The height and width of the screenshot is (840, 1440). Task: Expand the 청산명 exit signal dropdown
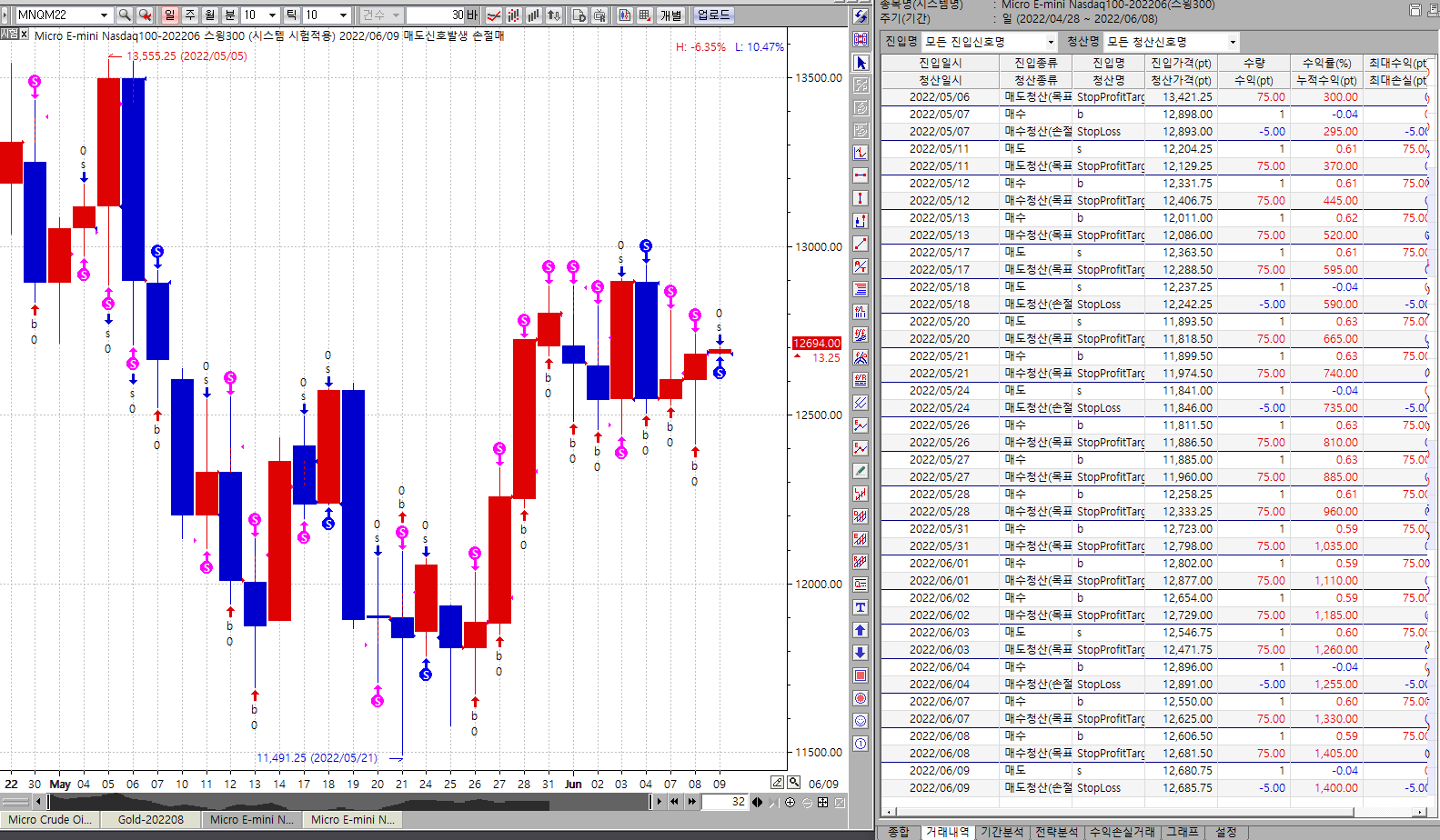[x=1233, y=42]
